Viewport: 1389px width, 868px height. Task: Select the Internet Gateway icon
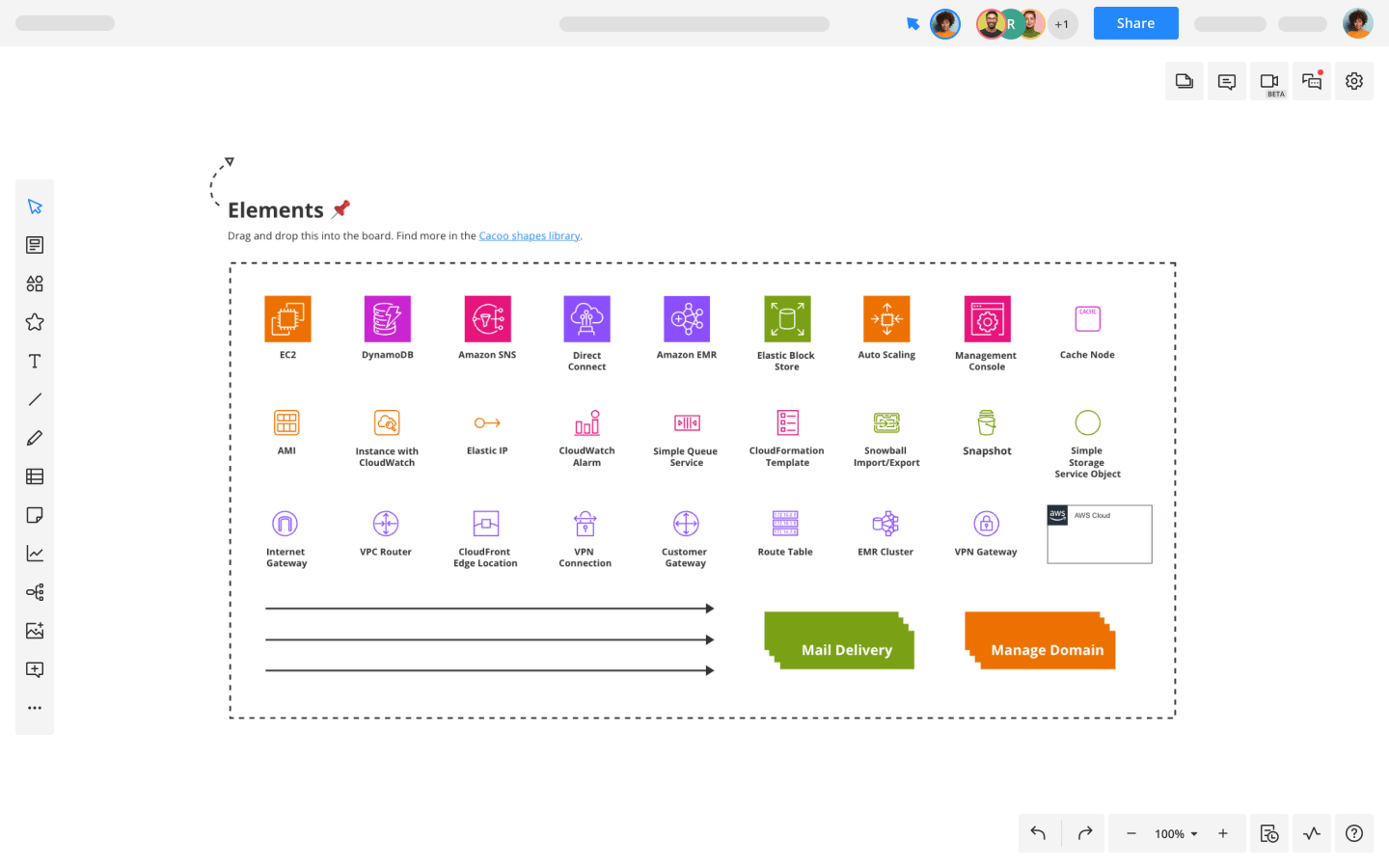click(286, 524)
